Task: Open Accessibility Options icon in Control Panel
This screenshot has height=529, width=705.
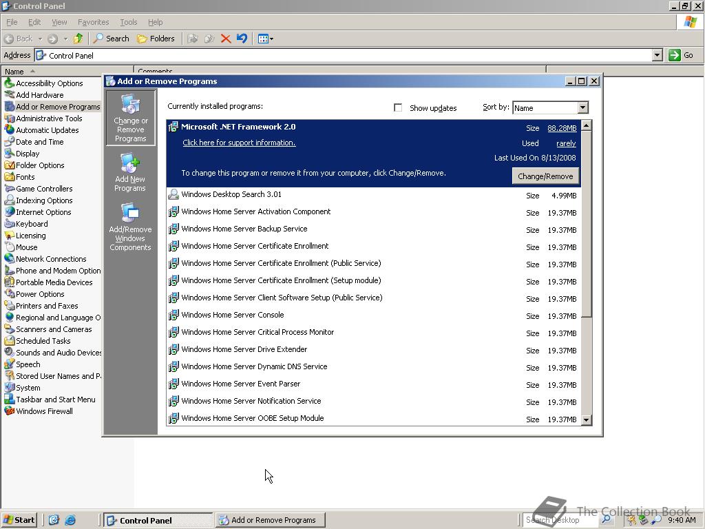Action: (x=9, y=83)
